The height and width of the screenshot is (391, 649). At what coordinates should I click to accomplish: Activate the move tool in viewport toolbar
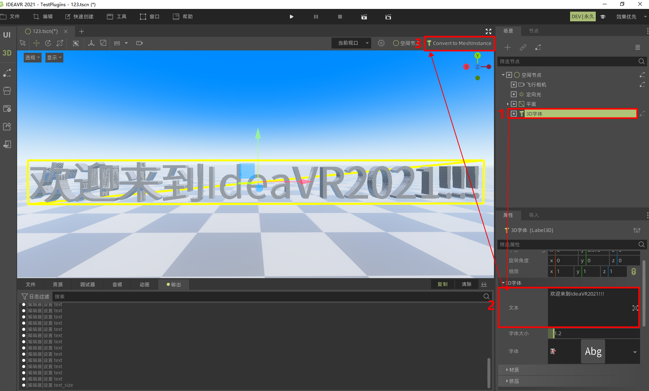click(x=36, y=43)
